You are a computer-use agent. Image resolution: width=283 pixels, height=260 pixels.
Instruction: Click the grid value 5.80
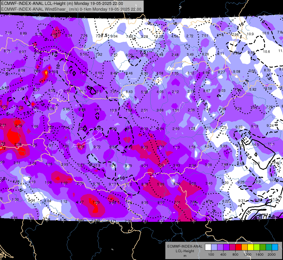click(x=161, y=184)
